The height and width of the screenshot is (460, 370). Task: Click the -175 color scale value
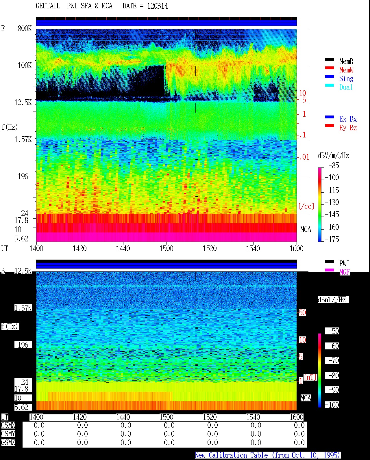point(332,239)
